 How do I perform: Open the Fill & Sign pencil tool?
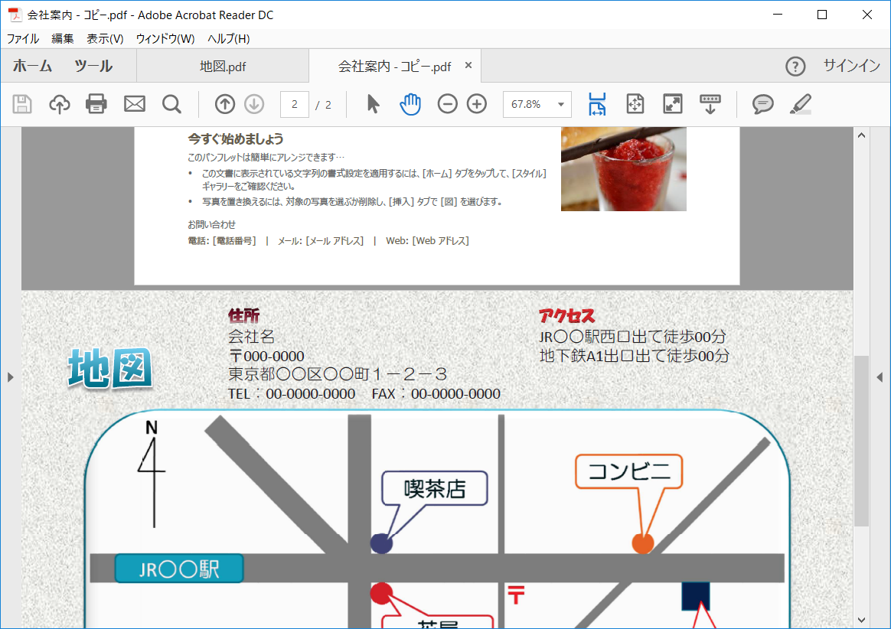pyautogui.click(x=799, y=103)
